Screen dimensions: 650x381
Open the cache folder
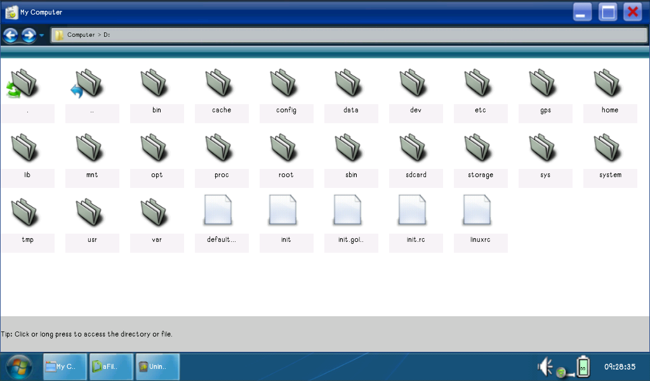(x=218, y=83)
